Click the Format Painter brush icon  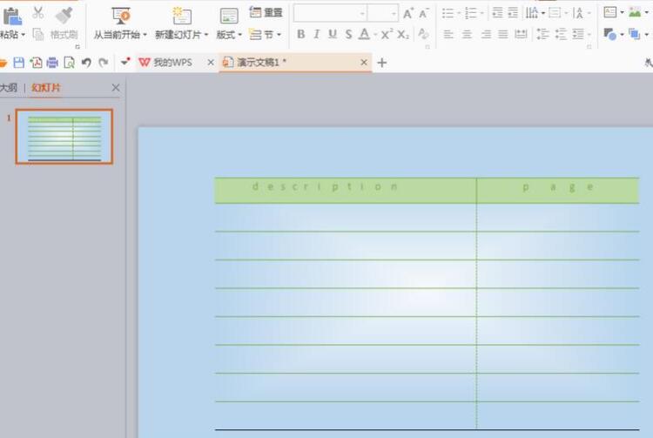(x=64, y=16)
